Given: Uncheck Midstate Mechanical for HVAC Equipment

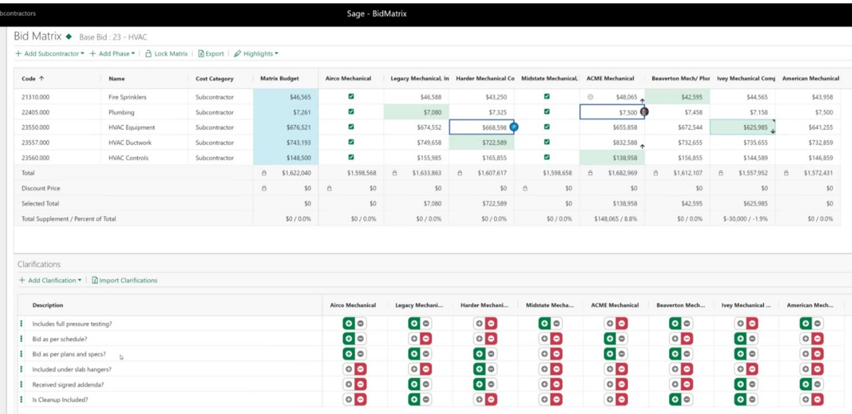Looking at the screenshot, I should coord(547,127).
